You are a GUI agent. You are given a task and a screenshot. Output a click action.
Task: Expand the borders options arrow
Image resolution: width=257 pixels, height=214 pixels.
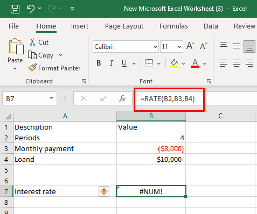pos(158,63)
